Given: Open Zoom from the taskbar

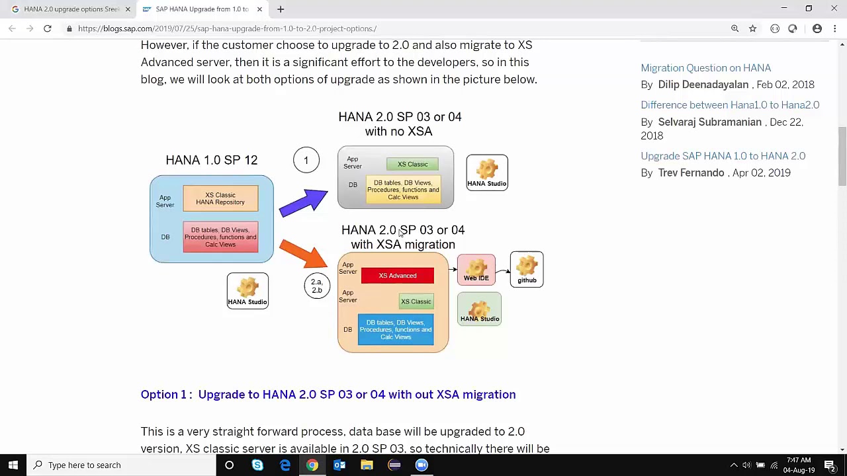Looking at the screenshot, I should pyautogui.click(x=422, y=465).
